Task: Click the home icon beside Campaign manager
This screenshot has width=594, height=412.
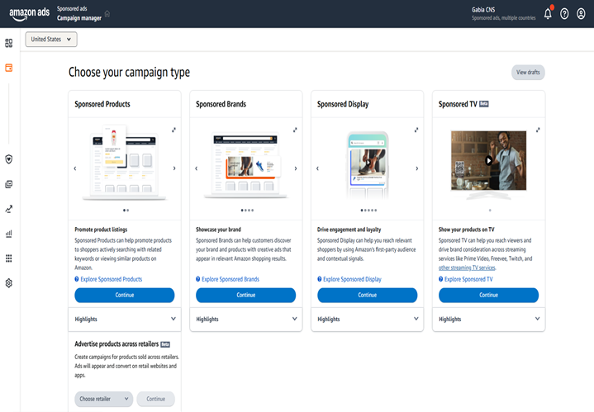Action: (107, 14)
